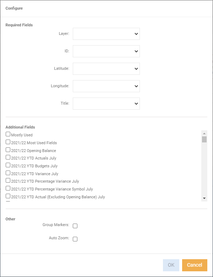Check the Mostly Used checkbox
This screenshot has width=213, height=277.
coord(8,134)
